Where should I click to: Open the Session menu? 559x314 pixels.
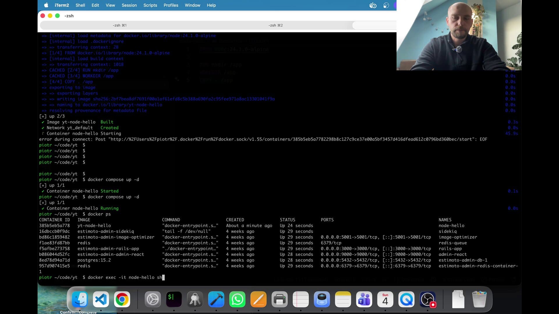129,5
